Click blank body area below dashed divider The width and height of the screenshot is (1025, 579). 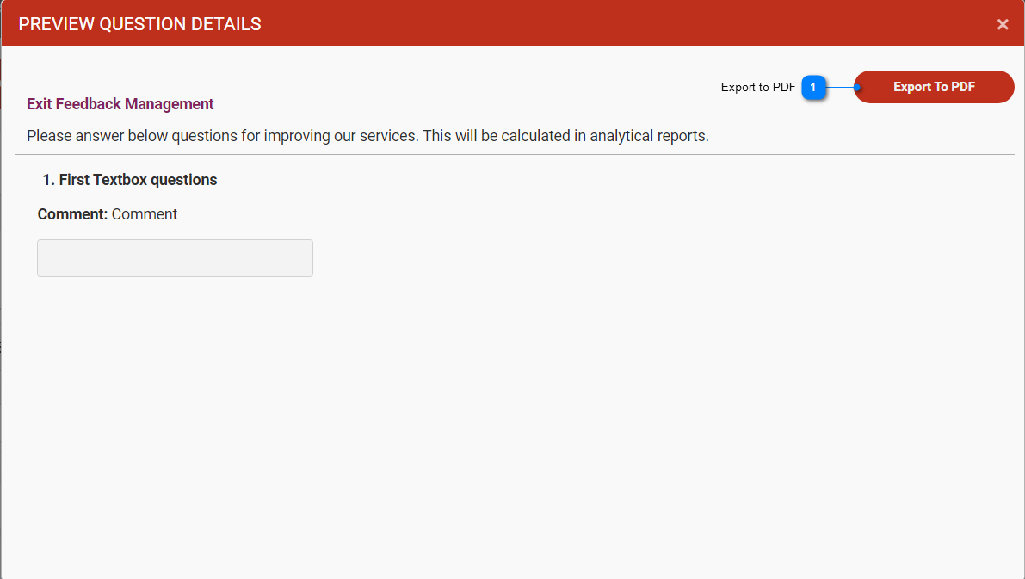[515, 430]
